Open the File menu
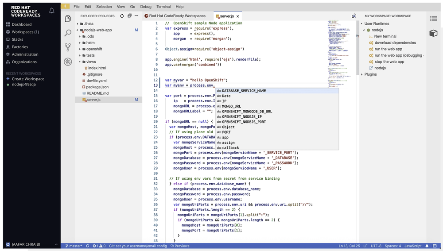This screenshot has height=251, width=443. 77,7
